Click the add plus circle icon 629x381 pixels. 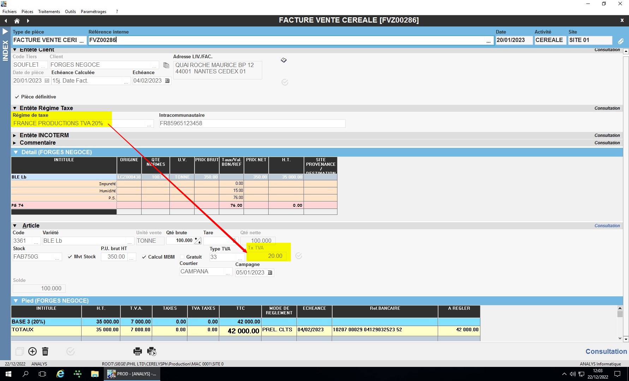pyautogui.click(x=32, y=351)
